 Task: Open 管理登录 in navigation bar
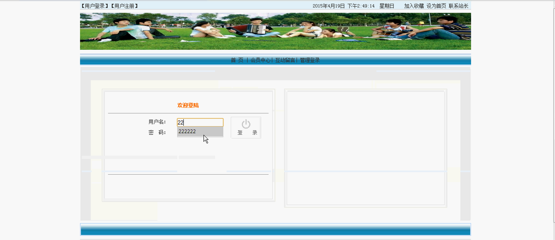coord(310,60)
